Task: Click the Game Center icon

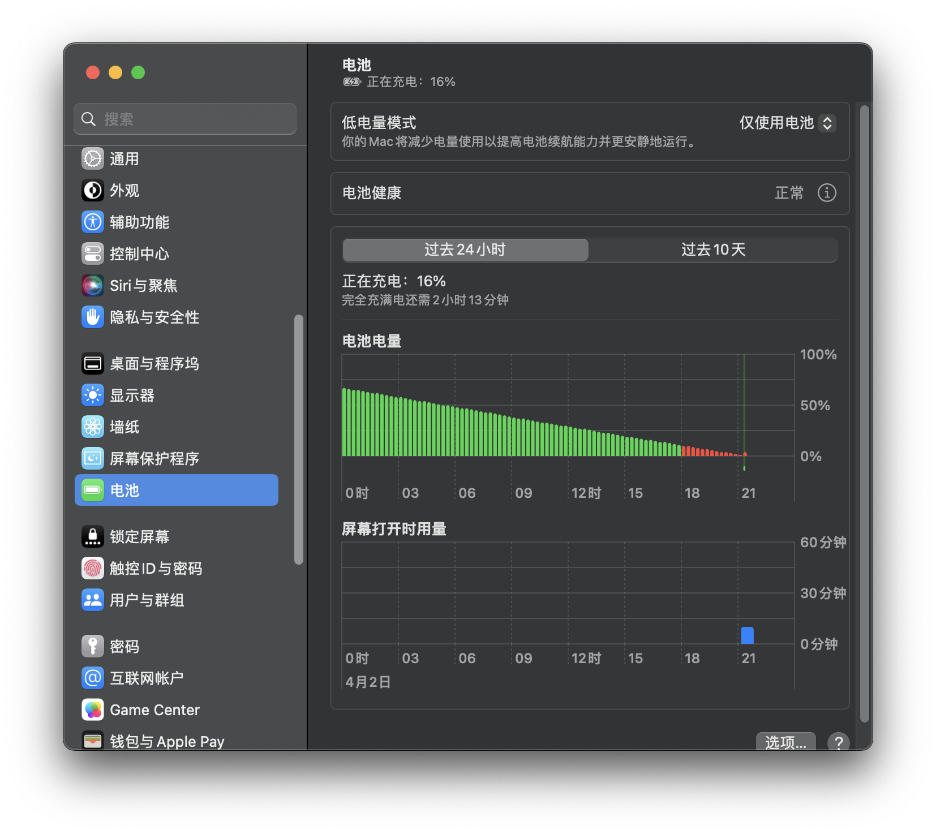Action: point(93,710)
